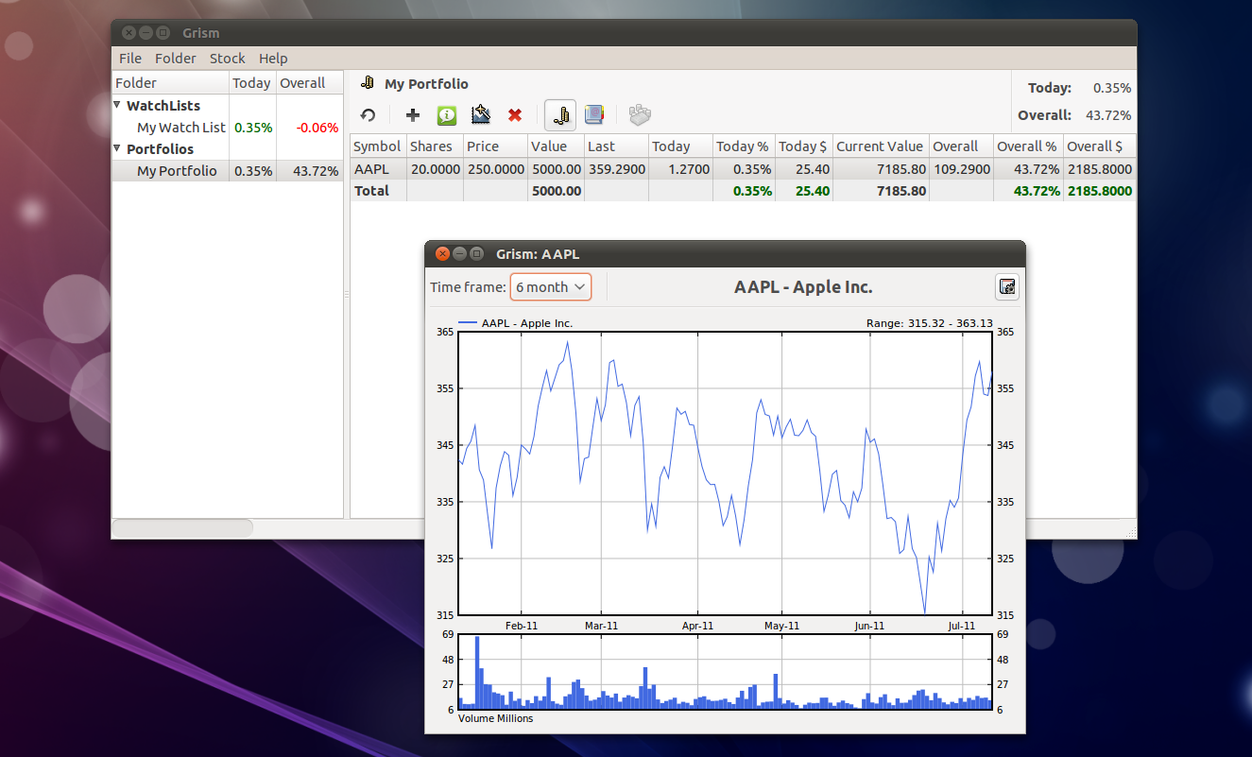Screen dimensions: 1252x757
Task: Click the 359.2900 last price cell
Action: (616, 170)
